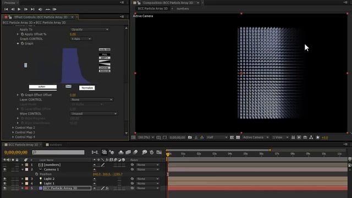Select BCC Particle Array 3D viewer tab
The height and width of the screenshot is (198, 352).
pos(153,9)
